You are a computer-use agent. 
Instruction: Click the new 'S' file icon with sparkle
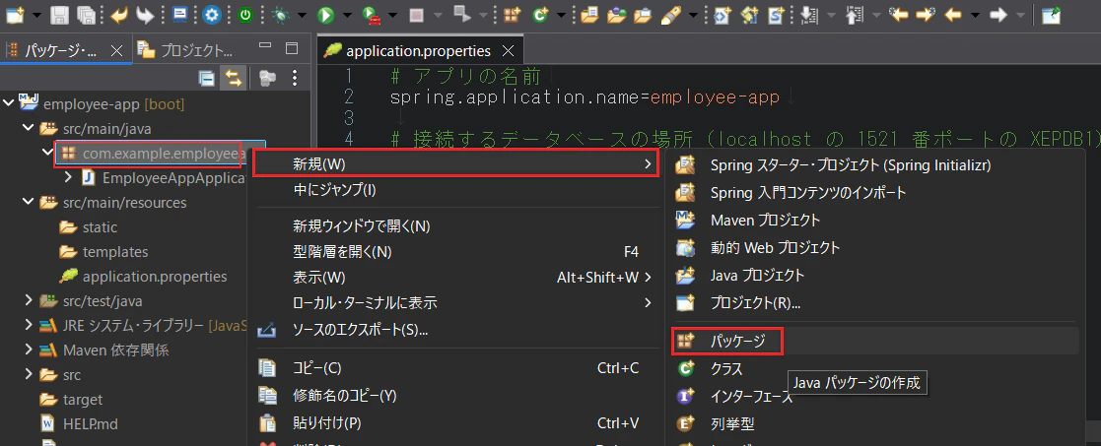pos(775,15)
